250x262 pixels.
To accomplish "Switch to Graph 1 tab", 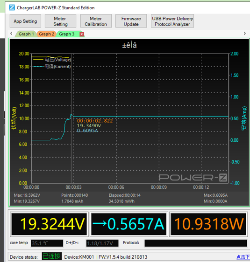I will coord(26,34).
